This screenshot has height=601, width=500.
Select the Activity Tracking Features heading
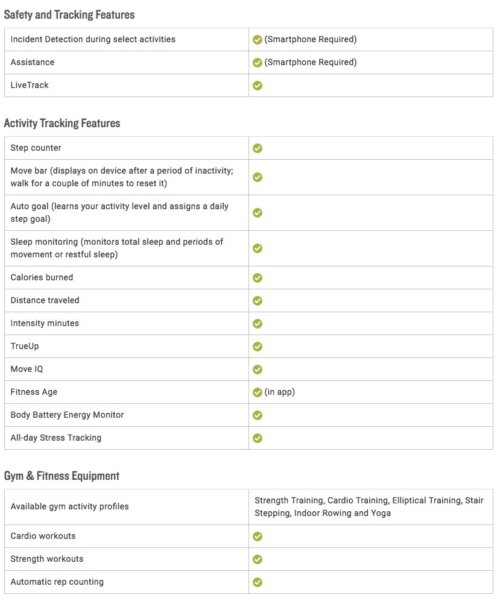[62, 124]
